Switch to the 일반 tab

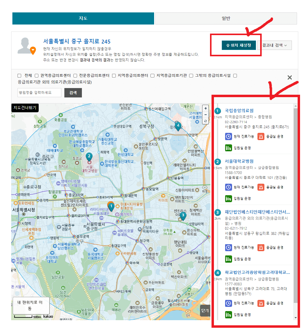click(226, 18)
